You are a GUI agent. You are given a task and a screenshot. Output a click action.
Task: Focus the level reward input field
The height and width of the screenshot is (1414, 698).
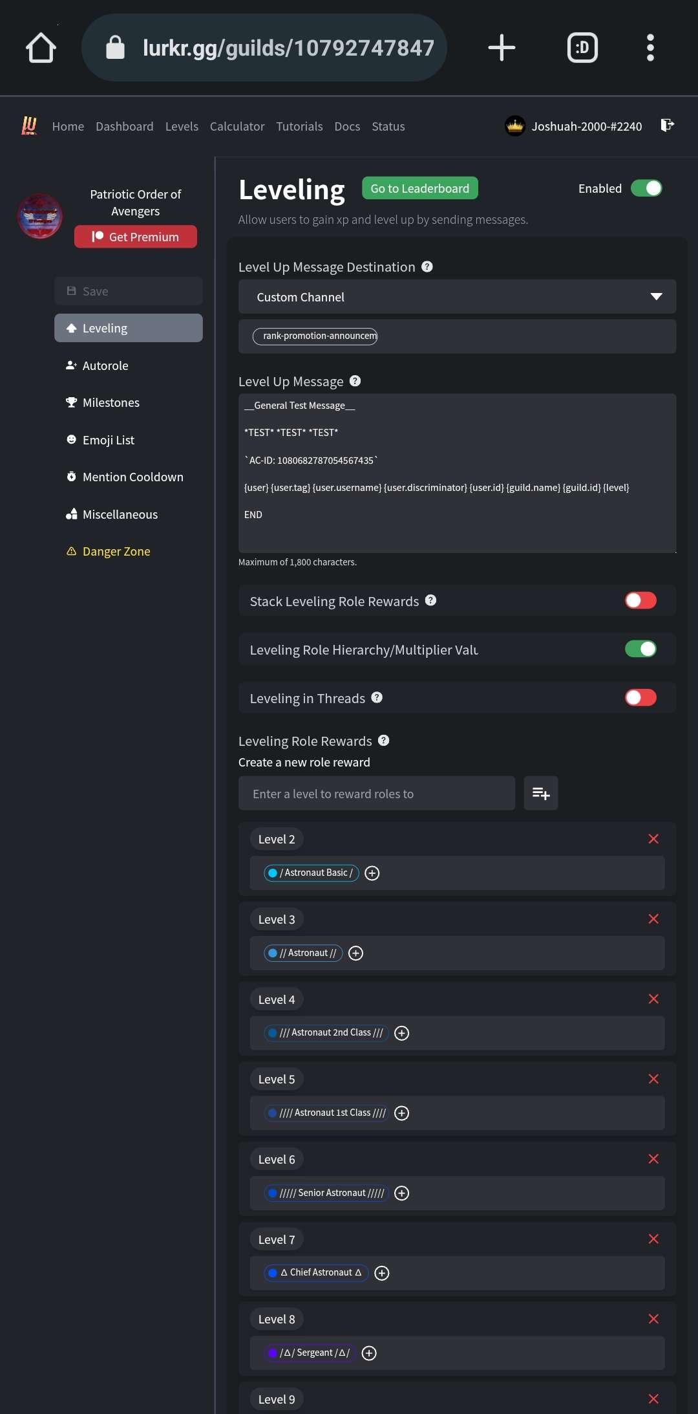pos(376,793)
